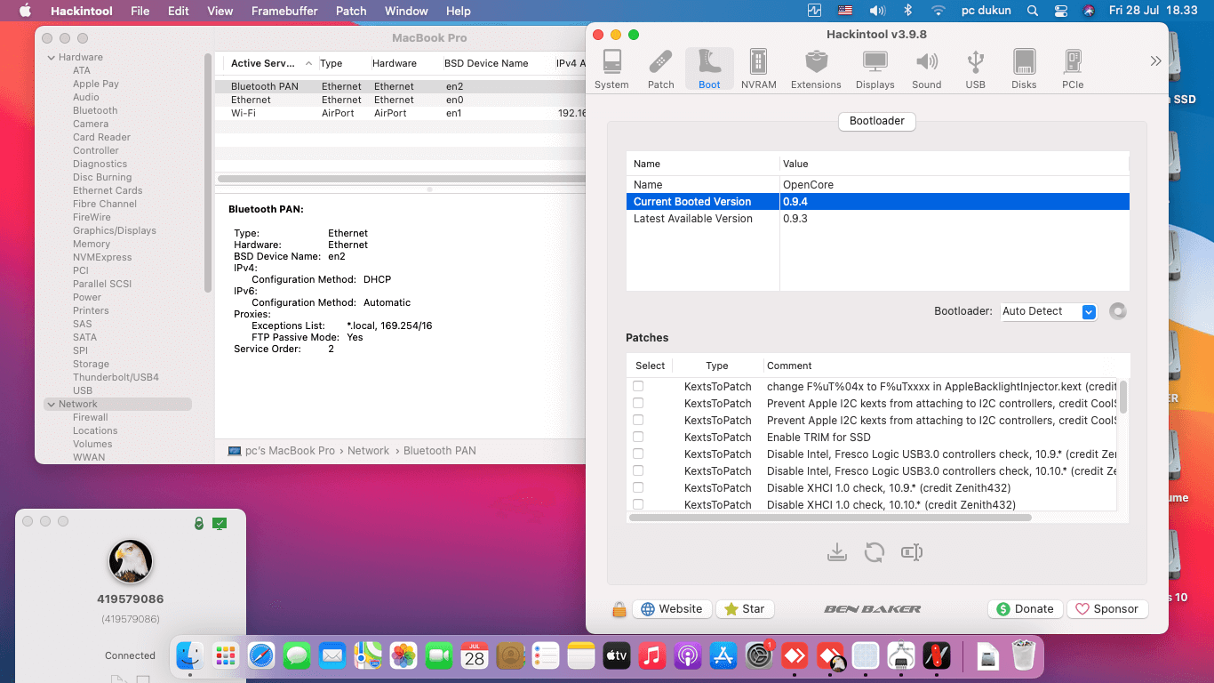The image size is (1214, 683).
Task: Enable 'Disable XHCI 1.0 check, 10.10.*' patch
Action: point(638,504)
